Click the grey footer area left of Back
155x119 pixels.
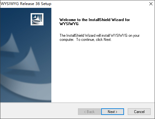(x=39, y=111)
